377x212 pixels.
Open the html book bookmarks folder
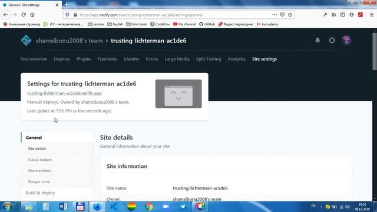(x=136, y=24)
